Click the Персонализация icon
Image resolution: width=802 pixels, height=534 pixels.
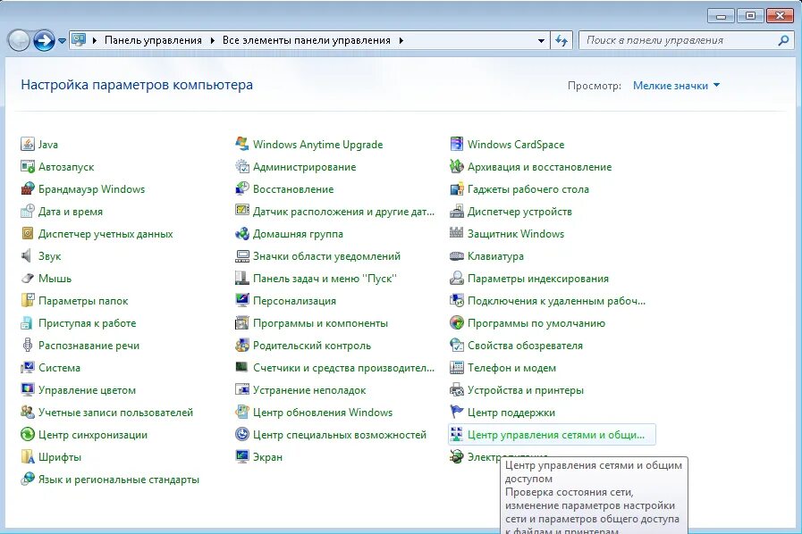click(x=242, y=300)
